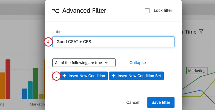
Task: Enable the Lock filter checkbox
Action: (147, 11)
